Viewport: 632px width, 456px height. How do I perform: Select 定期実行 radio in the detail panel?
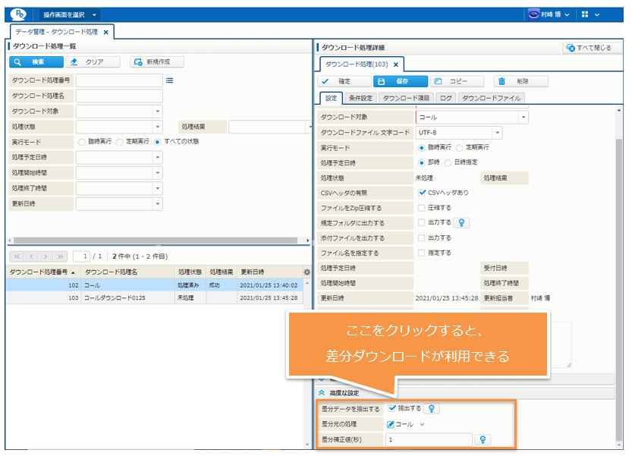click(460, 147)
